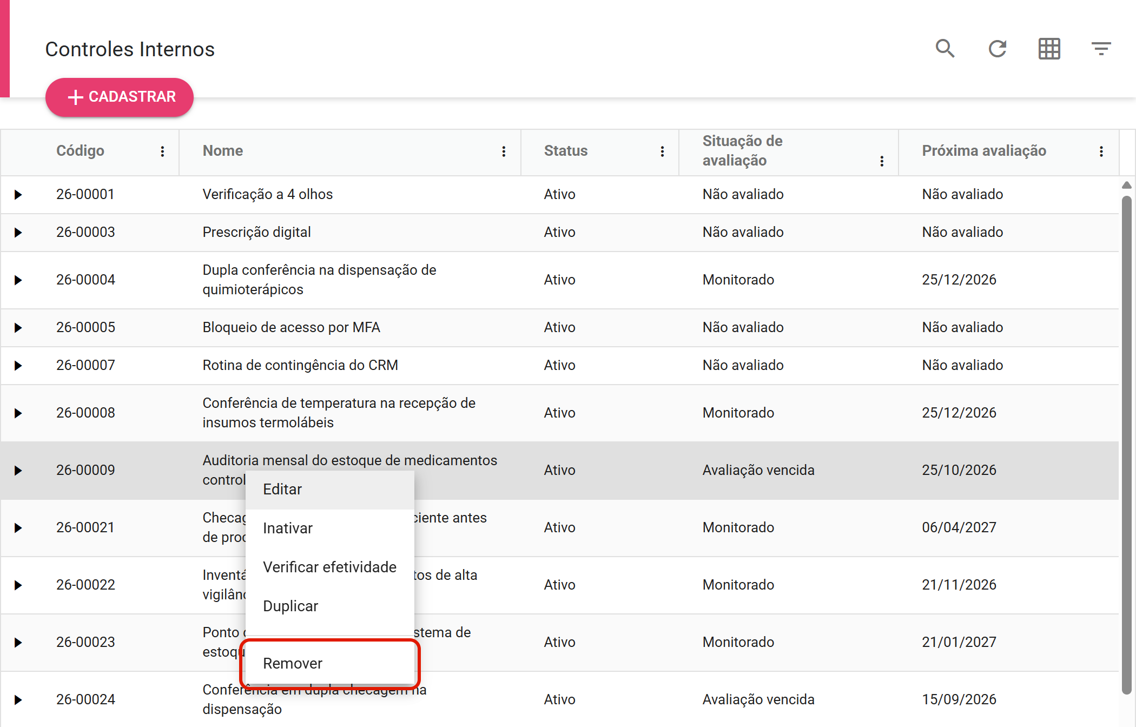The image size is (1136, 727).
Task: Expand row 26-00001
Action: click(18, 195)
